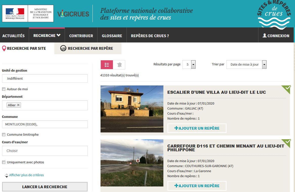Click the pink pin icon for site search

pos(4,49)
